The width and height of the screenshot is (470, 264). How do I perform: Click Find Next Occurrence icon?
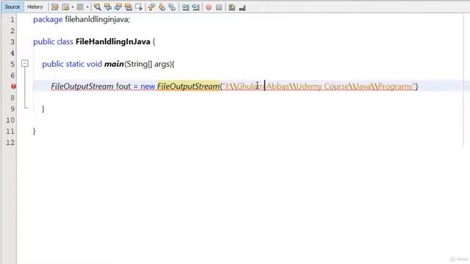coord(117,7)
